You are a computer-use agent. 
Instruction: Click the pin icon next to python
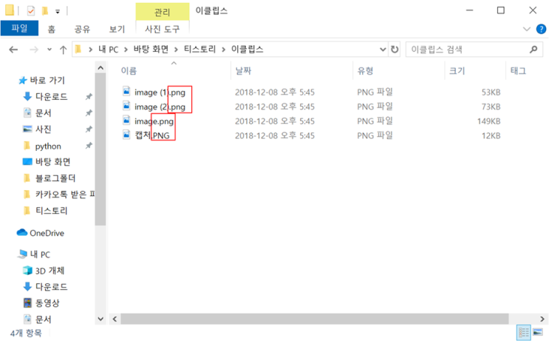(89, 146)
